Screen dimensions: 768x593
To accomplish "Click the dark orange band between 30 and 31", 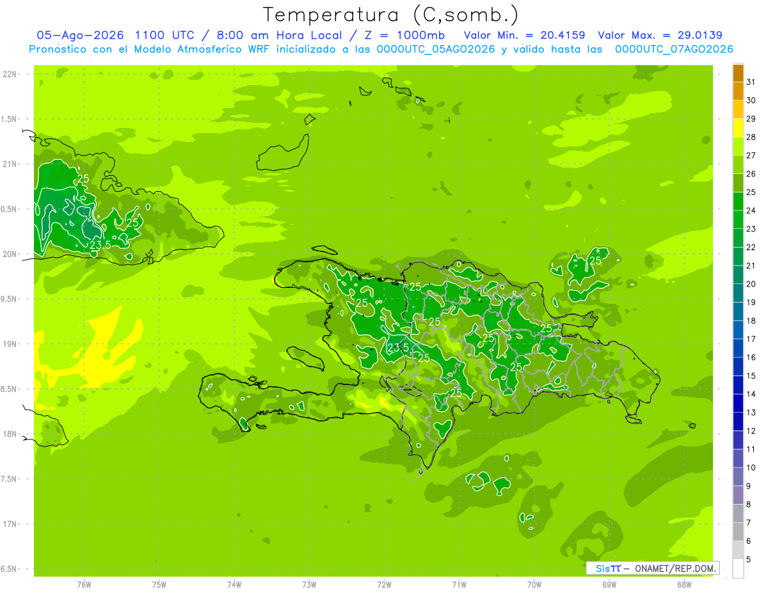I will 738,91.
